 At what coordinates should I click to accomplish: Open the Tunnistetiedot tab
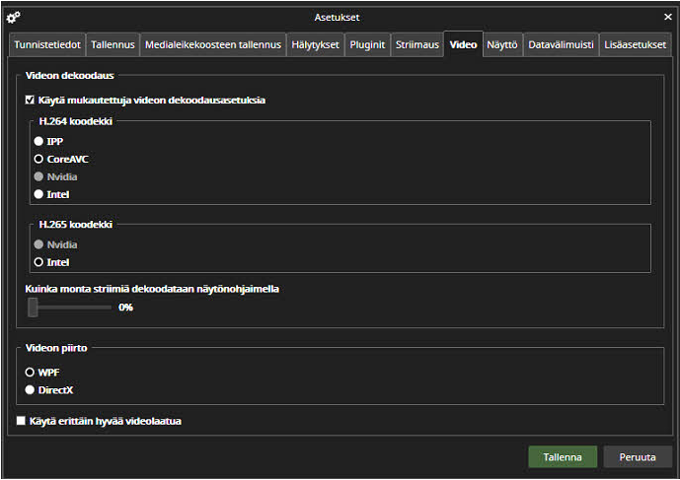pyautogui.click(x=46, y=45)
